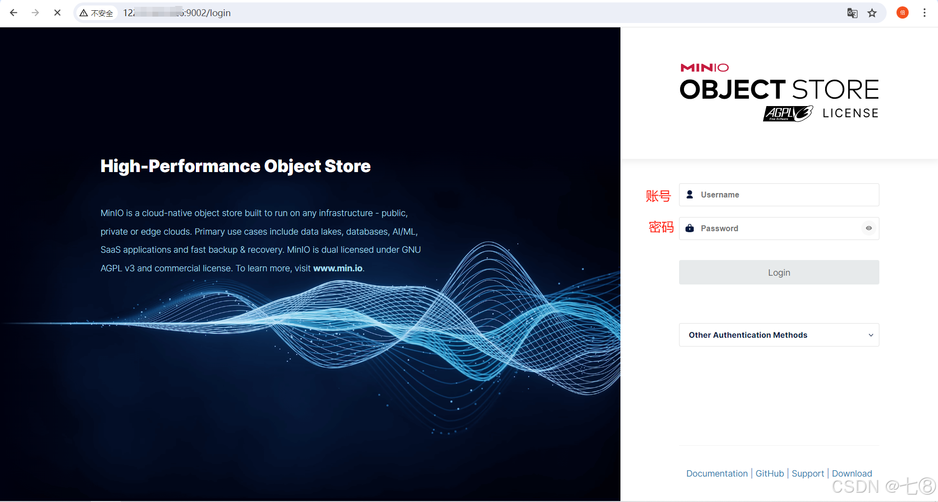Go back using the browser back arrow
The image size is (938, 502).
(x=14, y=13)
